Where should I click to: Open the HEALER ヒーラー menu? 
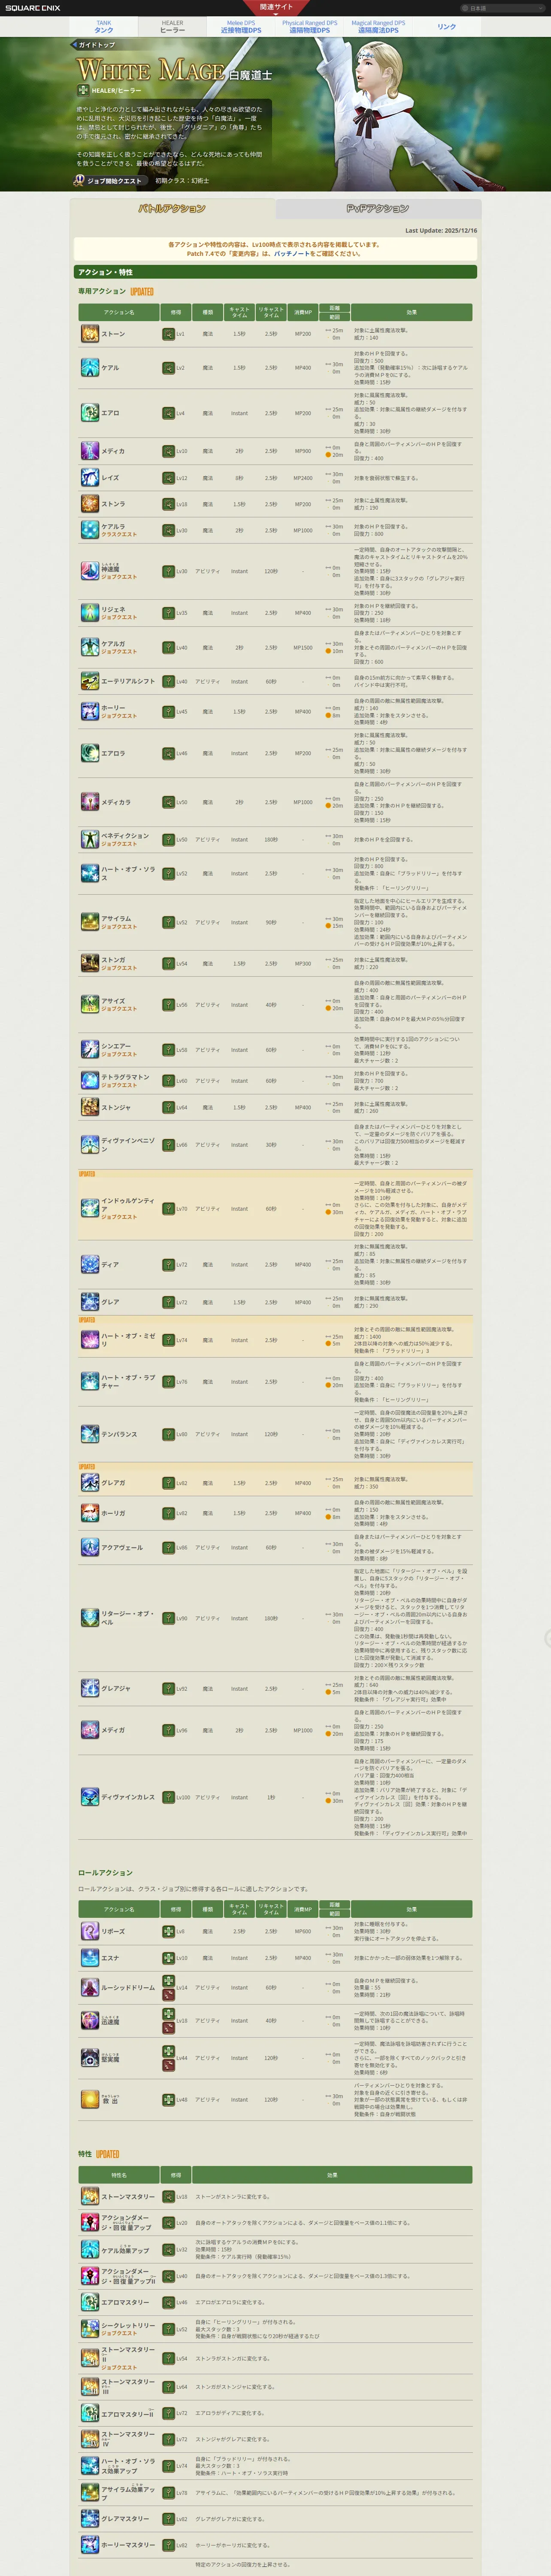pyautogui.click(x=172, y=27)
